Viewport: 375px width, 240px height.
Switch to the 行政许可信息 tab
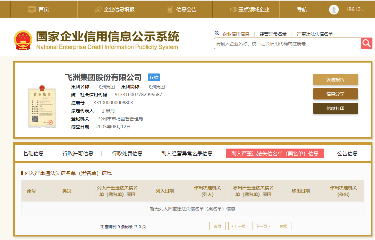click(x=78, y=153)
